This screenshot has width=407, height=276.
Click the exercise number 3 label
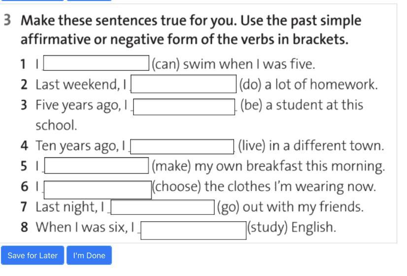(7, 21)
